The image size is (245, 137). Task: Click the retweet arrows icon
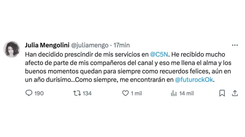[77, 93]
